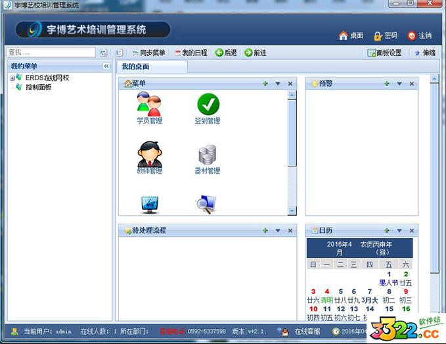This screenshot has width=446, height=344.
Task: Click the clock icon in status bar
Action: (x=336, y=332)
